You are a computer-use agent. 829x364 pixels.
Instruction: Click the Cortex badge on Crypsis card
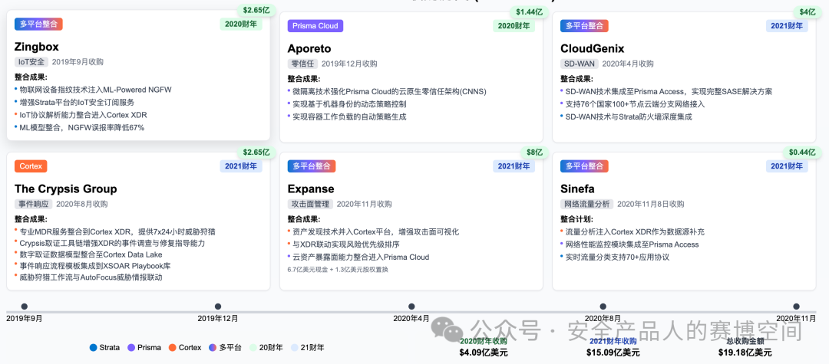point(31,166)
